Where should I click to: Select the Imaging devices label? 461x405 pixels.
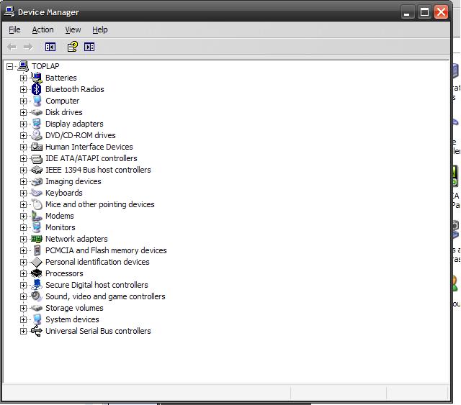point(73,181)
